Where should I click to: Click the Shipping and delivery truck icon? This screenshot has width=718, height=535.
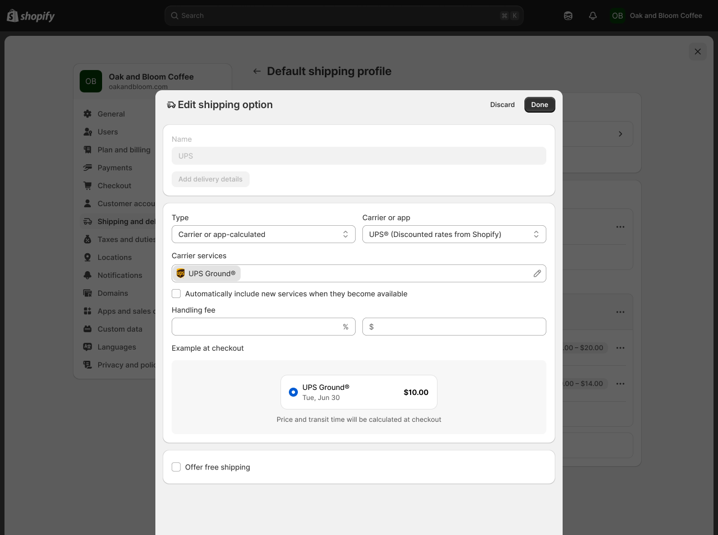pos(88,221)
